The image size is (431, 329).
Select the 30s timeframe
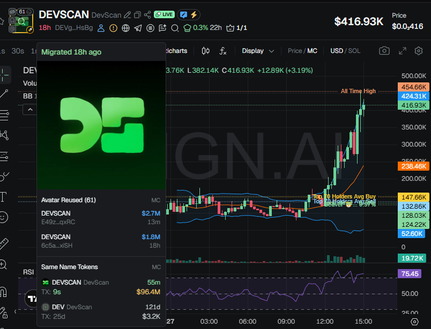click(x=18, y=51)
